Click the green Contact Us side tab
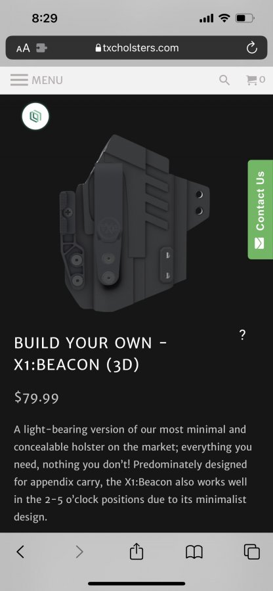 (260, 209)
